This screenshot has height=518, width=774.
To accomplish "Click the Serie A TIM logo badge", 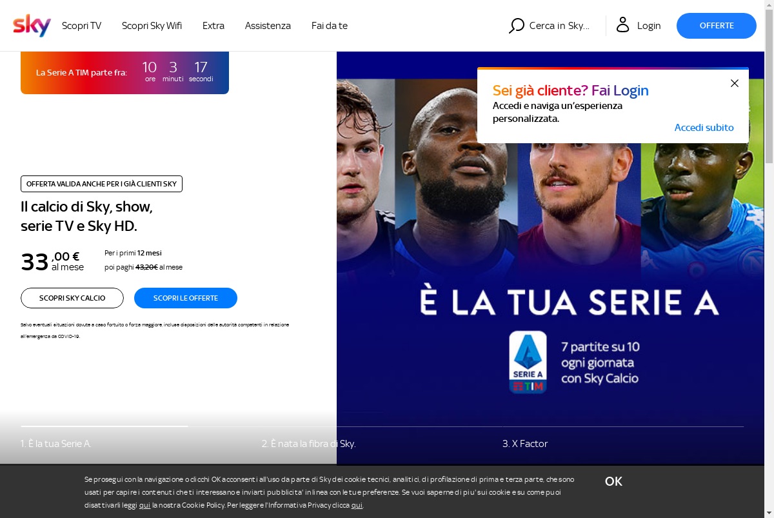I will pyautogui.click(x=528, y=362).
